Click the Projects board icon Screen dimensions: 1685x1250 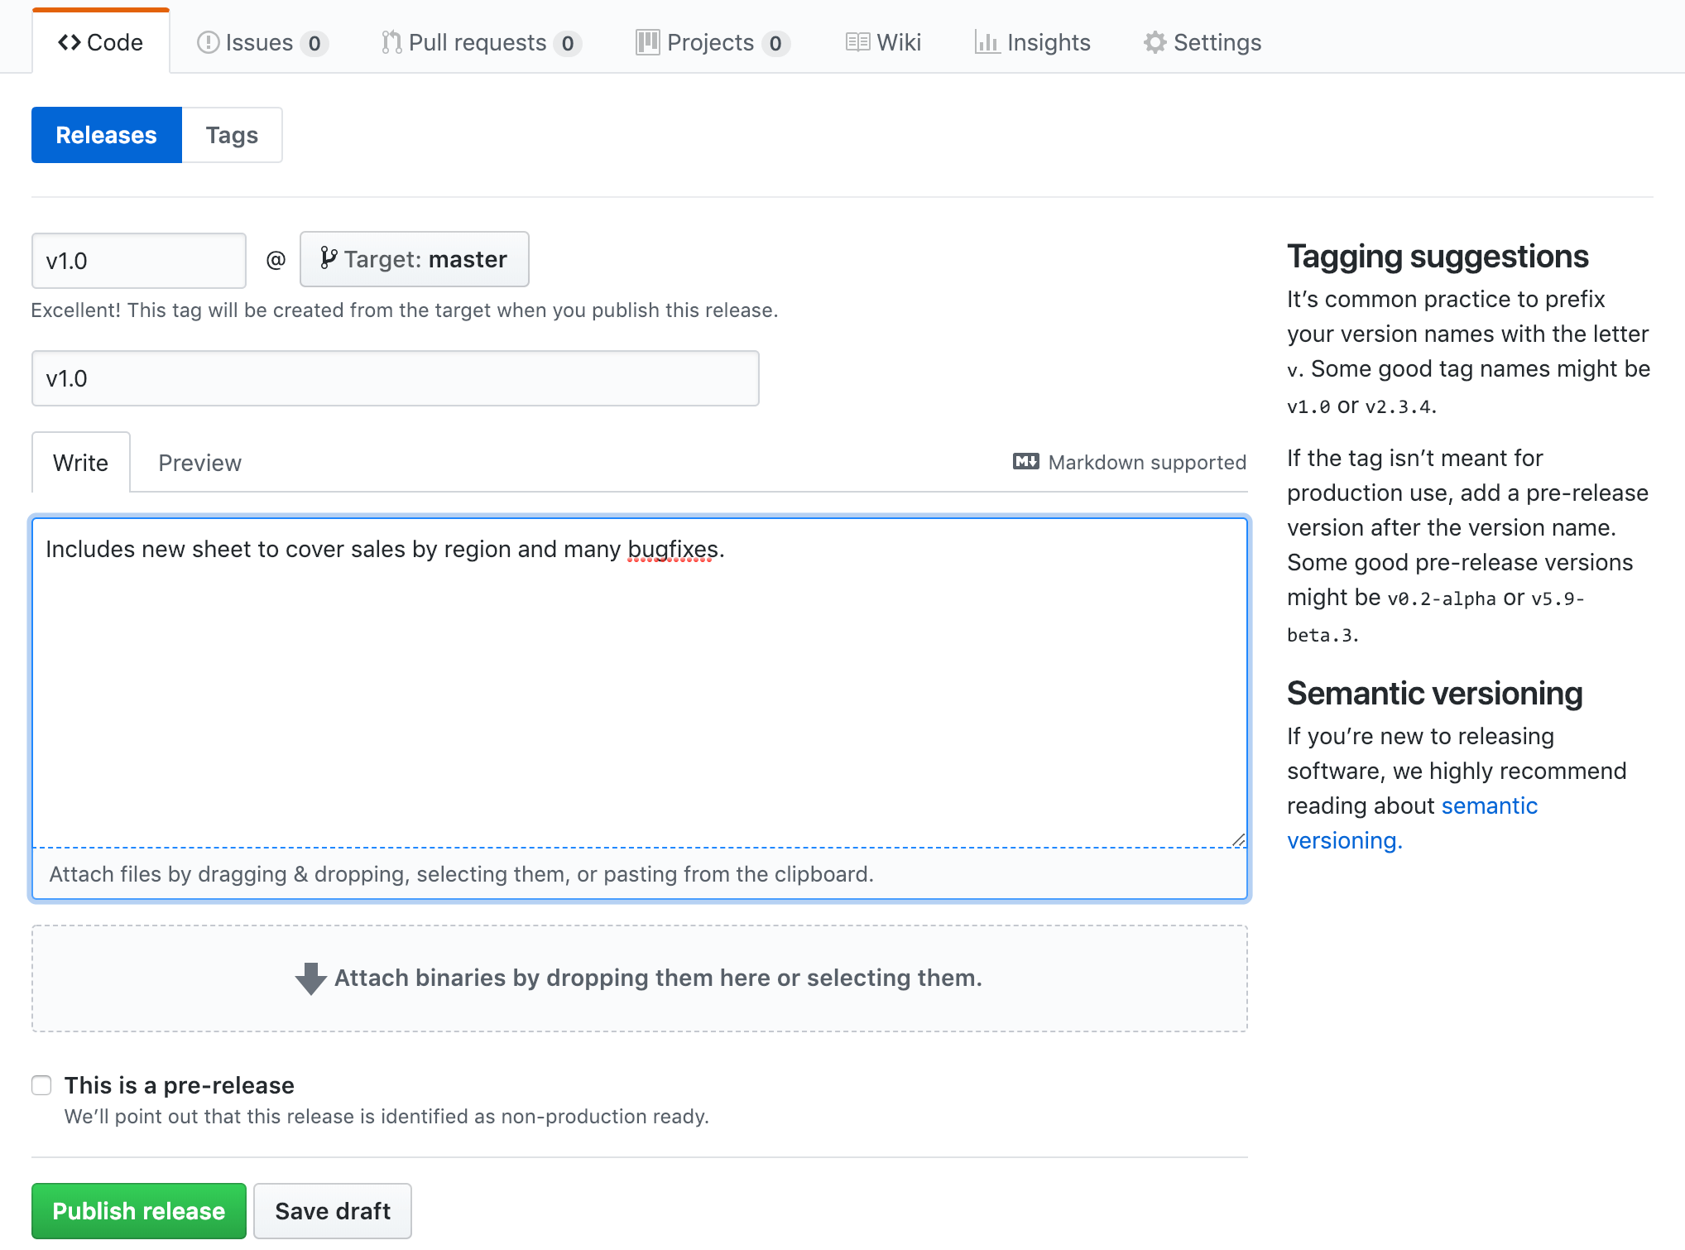click(x=647, y=42)
